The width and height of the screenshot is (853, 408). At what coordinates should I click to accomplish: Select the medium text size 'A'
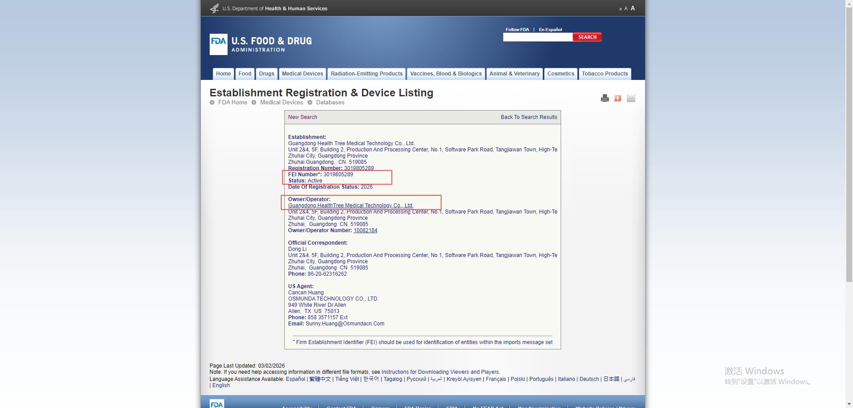[626, 8]
